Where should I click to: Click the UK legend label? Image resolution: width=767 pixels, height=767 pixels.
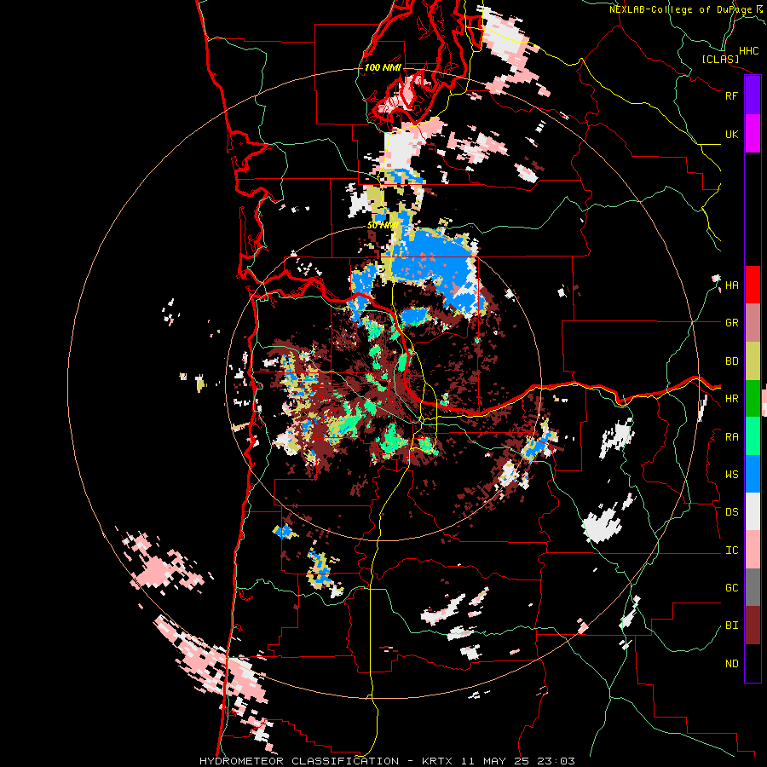point(731,134)
